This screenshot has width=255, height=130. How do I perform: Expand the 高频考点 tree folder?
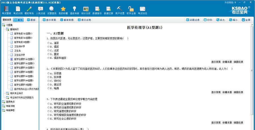[3, 102]
